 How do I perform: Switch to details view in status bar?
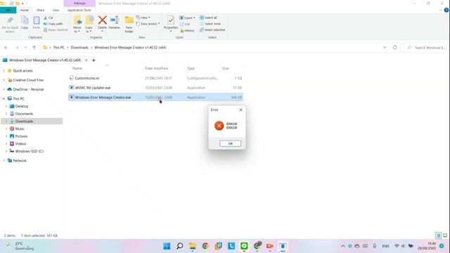point(438,235)
